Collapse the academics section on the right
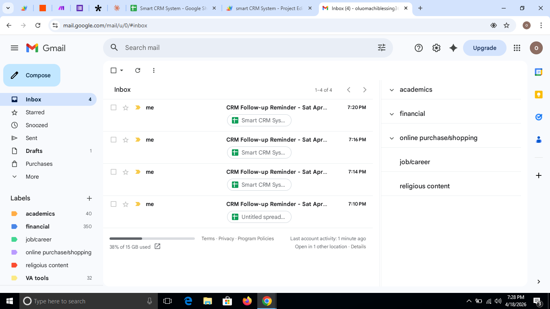Viewport: 550px width, 309px height. click(x=391, y=90)
